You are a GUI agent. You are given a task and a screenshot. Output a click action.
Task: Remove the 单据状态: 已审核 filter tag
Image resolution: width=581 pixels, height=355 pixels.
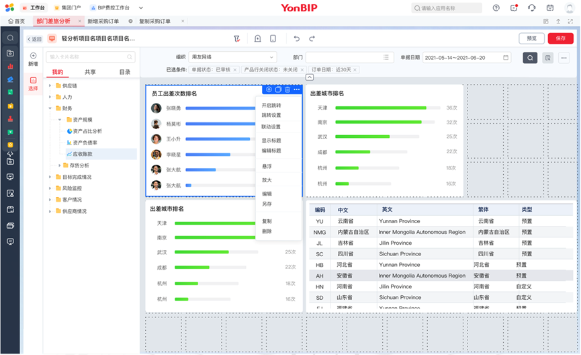coord(235,69)
